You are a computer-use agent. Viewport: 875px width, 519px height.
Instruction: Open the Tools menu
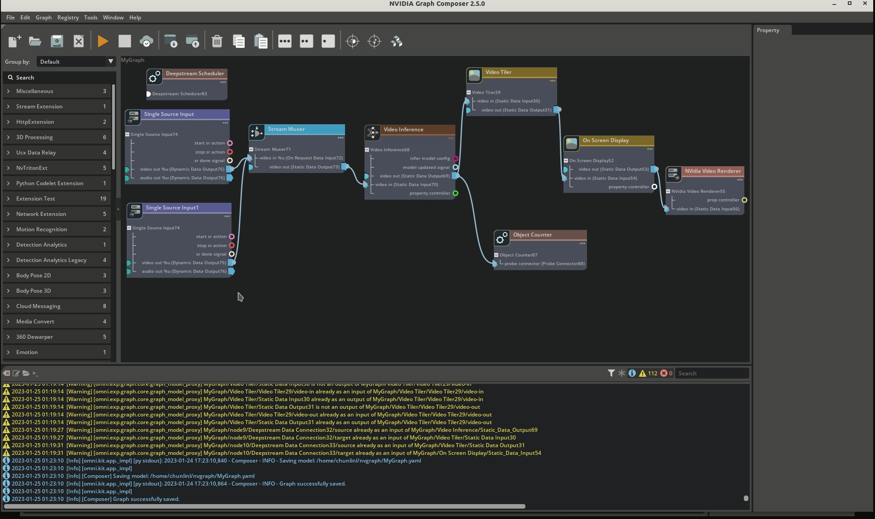pos(90,17)
